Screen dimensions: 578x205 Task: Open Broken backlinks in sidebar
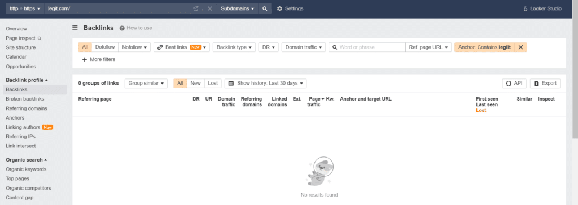click(25, 99)
